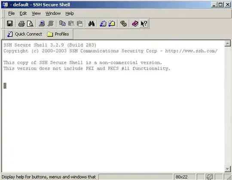Open the File menu
The height and width of the screenshot is (180, 232).
[12, 13]
